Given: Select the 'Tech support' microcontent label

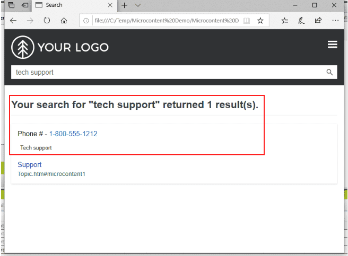Looking at the screenshot, I should tap(36, 148).
